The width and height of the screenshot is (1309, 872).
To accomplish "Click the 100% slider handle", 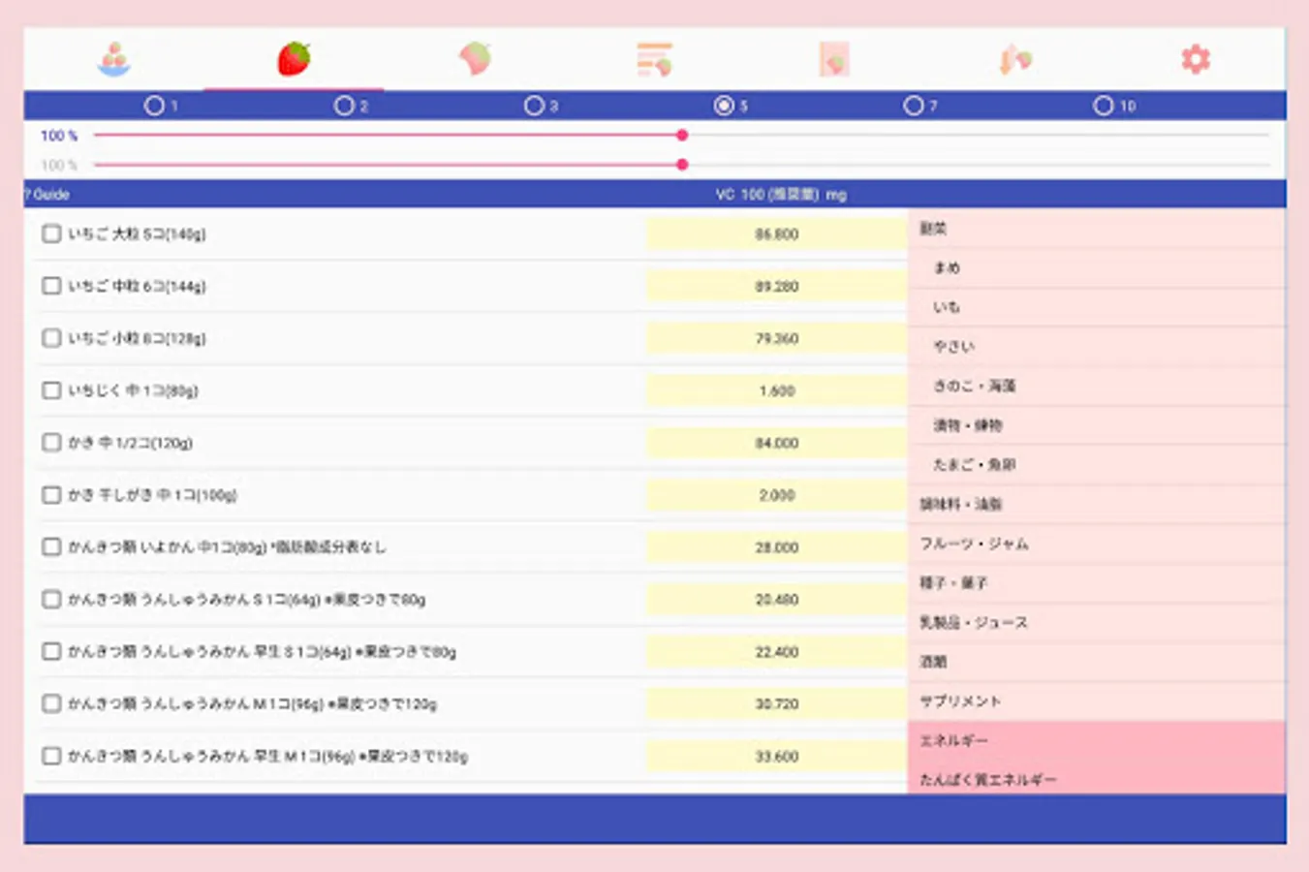I will [x=682, y=136].
